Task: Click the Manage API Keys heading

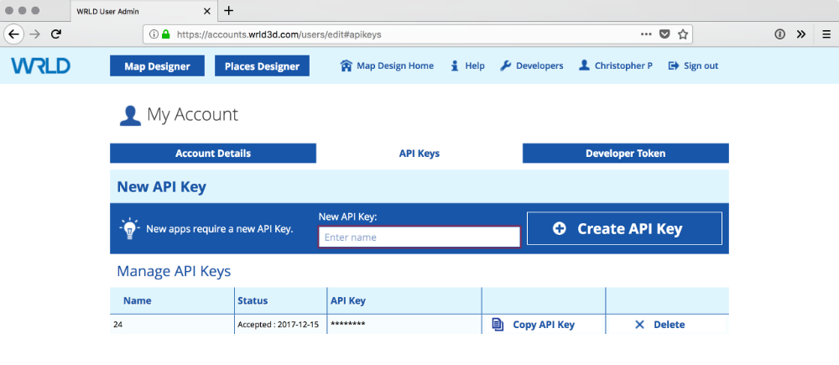Action: [x=174, y=271]
